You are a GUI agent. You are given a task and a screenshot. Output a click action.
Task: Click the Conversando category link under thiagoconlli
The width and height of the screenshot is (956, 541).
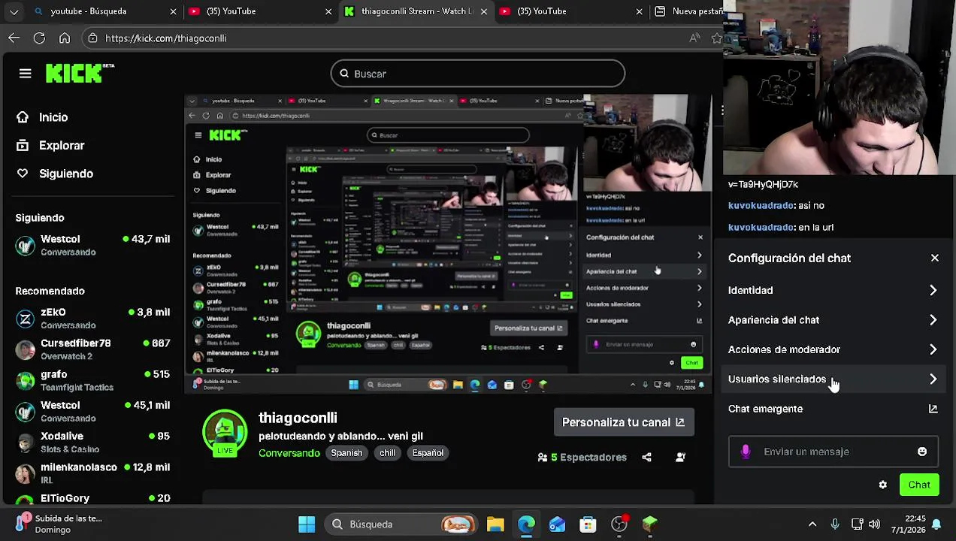click(289, 453)
